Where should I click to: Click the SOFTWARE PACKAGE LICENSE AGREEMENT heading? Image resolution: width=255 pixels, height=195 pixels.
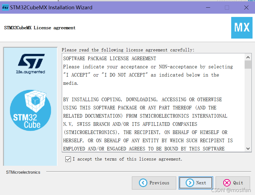[x=110, y=59]
